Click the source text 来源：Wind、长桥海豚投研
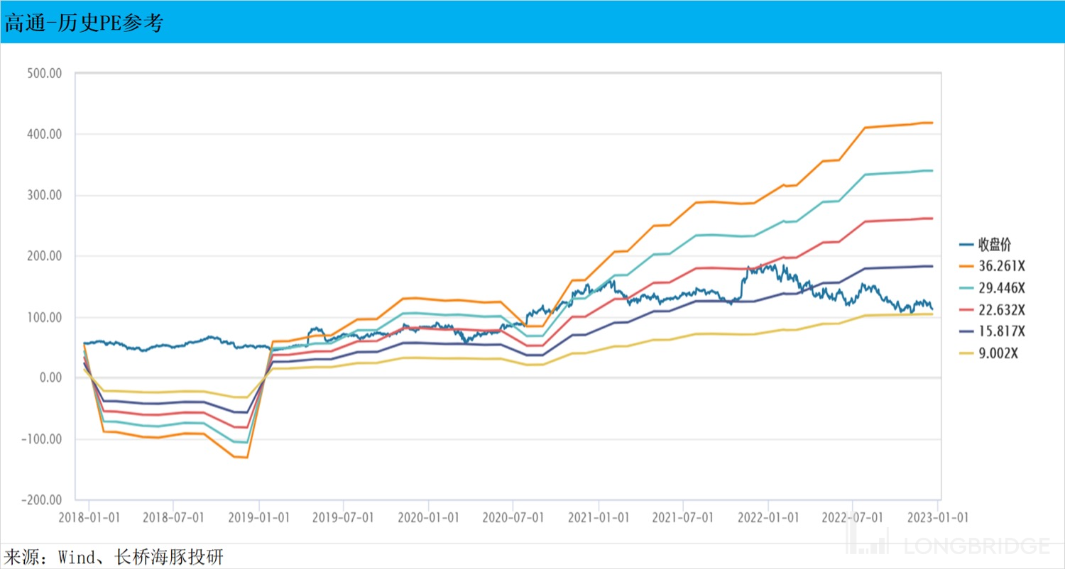The width and height of the screenshot is (1065, 569). pos(114,556)
